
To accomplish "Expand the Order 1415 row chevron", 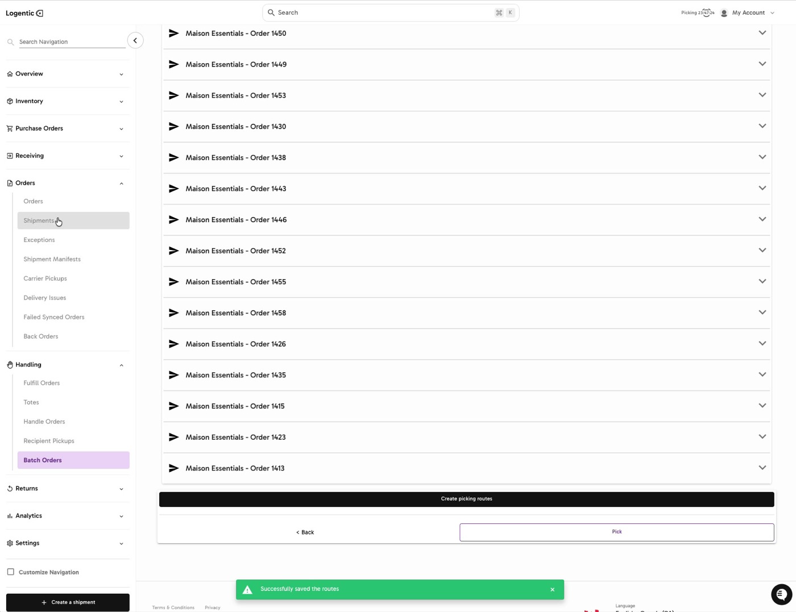I will coord(762,406).
